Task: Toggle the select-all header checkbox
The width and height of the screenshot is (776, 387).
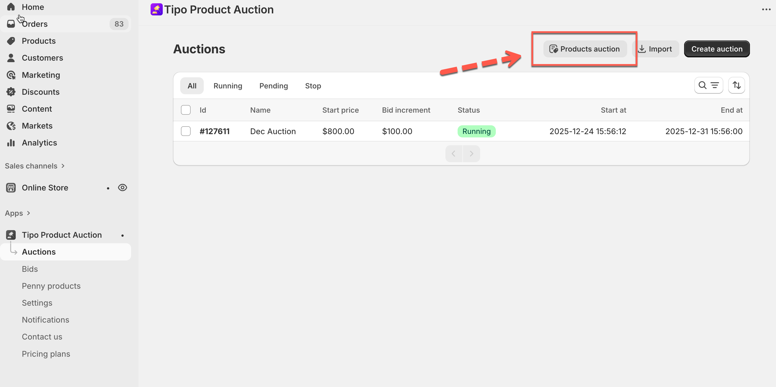Action: pos(186,110)
